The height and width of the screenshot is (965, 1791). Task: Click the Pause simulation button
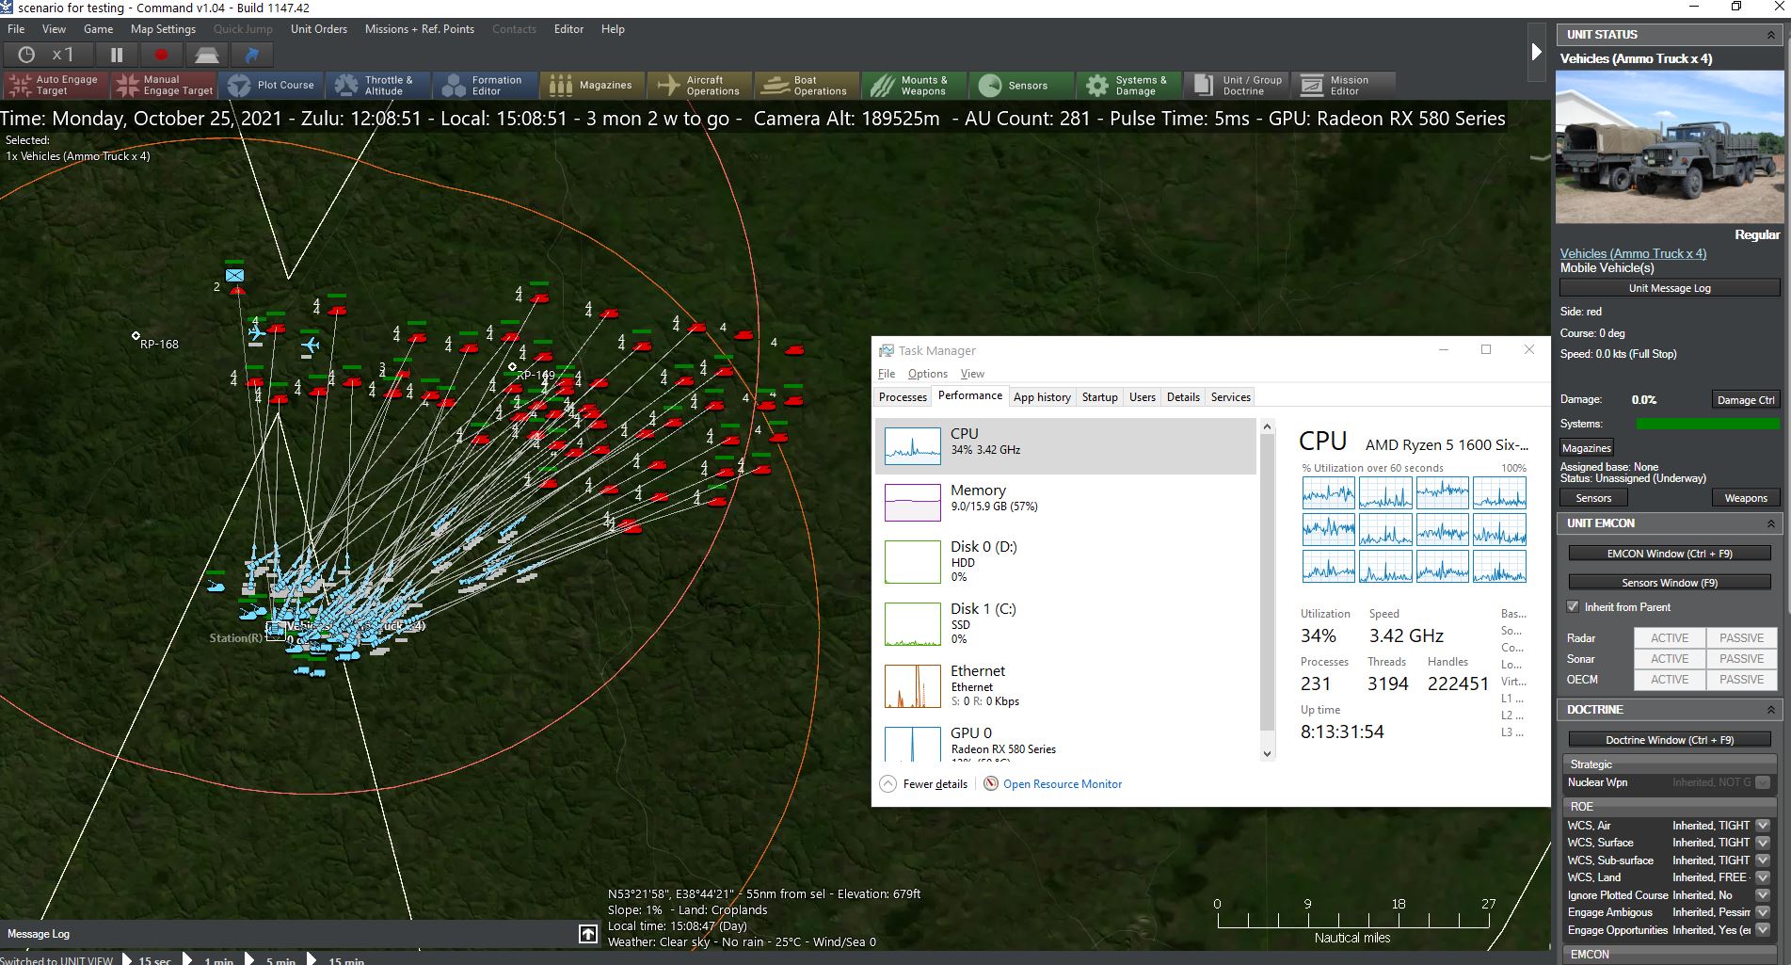[x=117, y=56]
